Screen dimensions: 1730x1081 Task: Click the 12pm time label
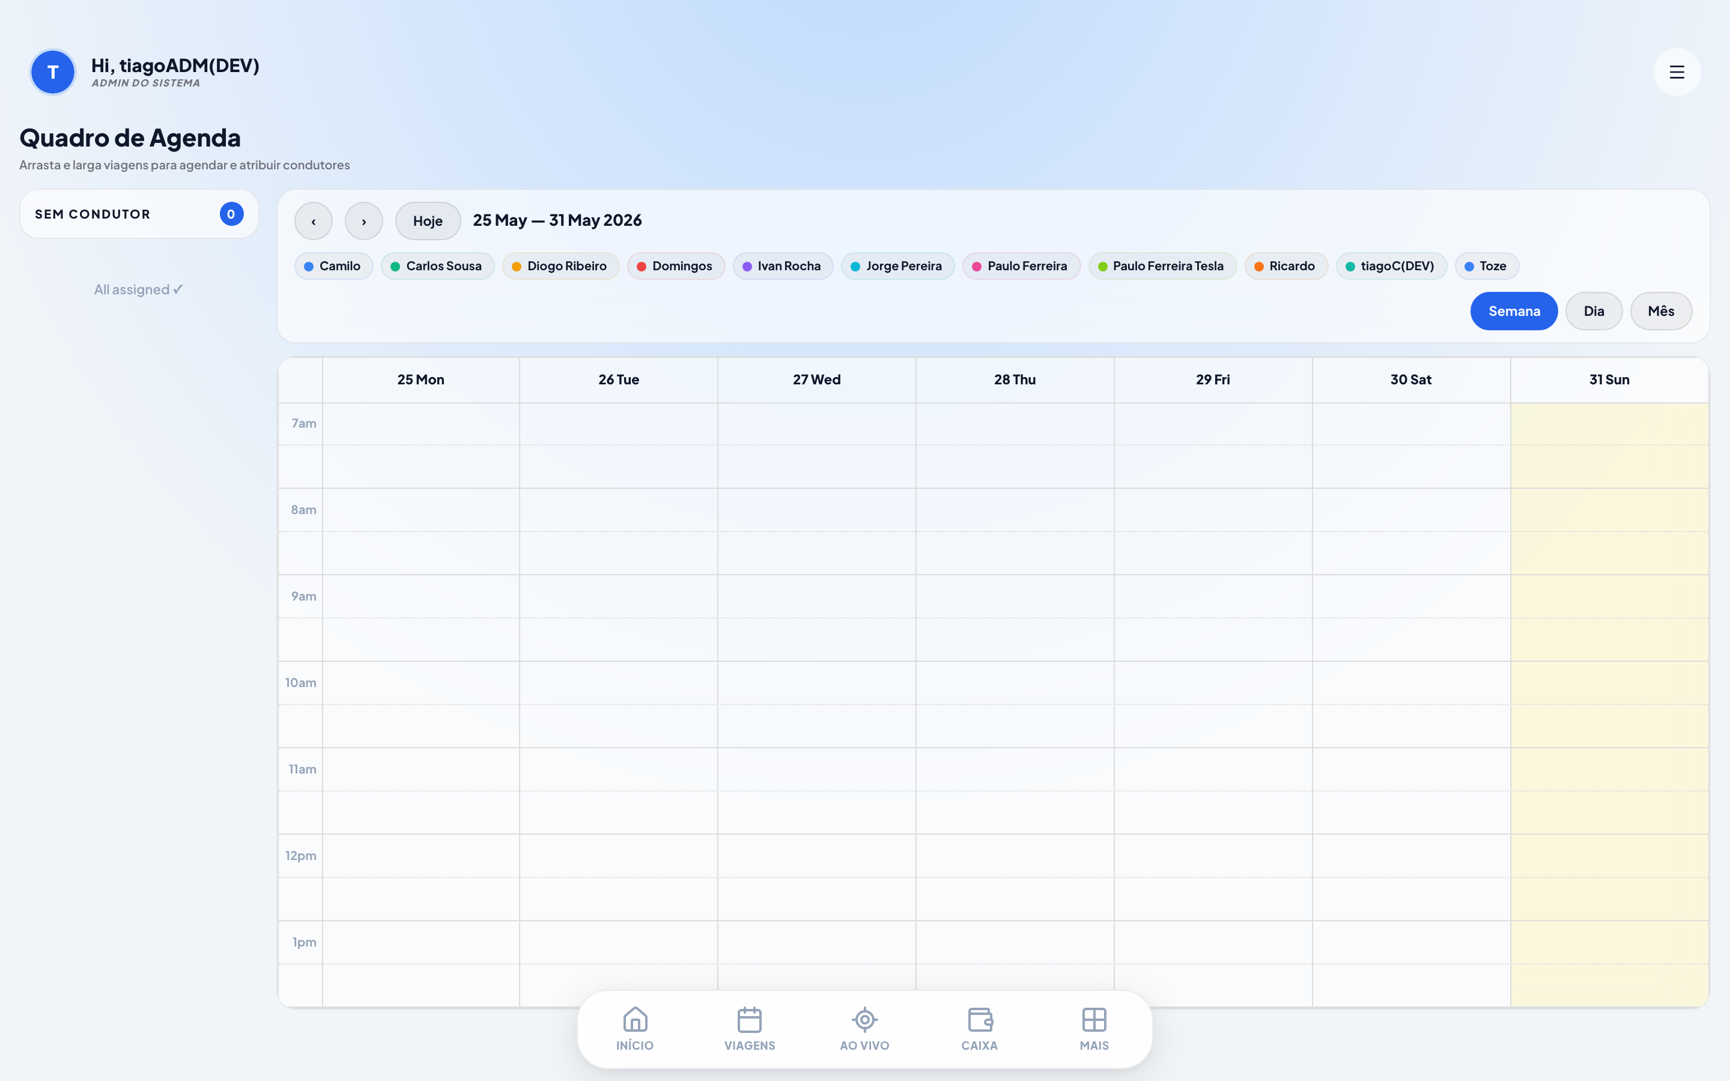[301, 856]
